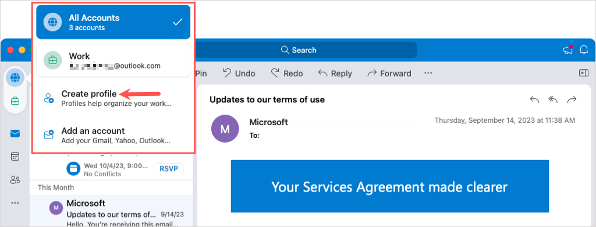The height and width of the screenshot is (227, 596).
Task: Open the toolbar more options ellipsis
Action: tap(428, 73)
